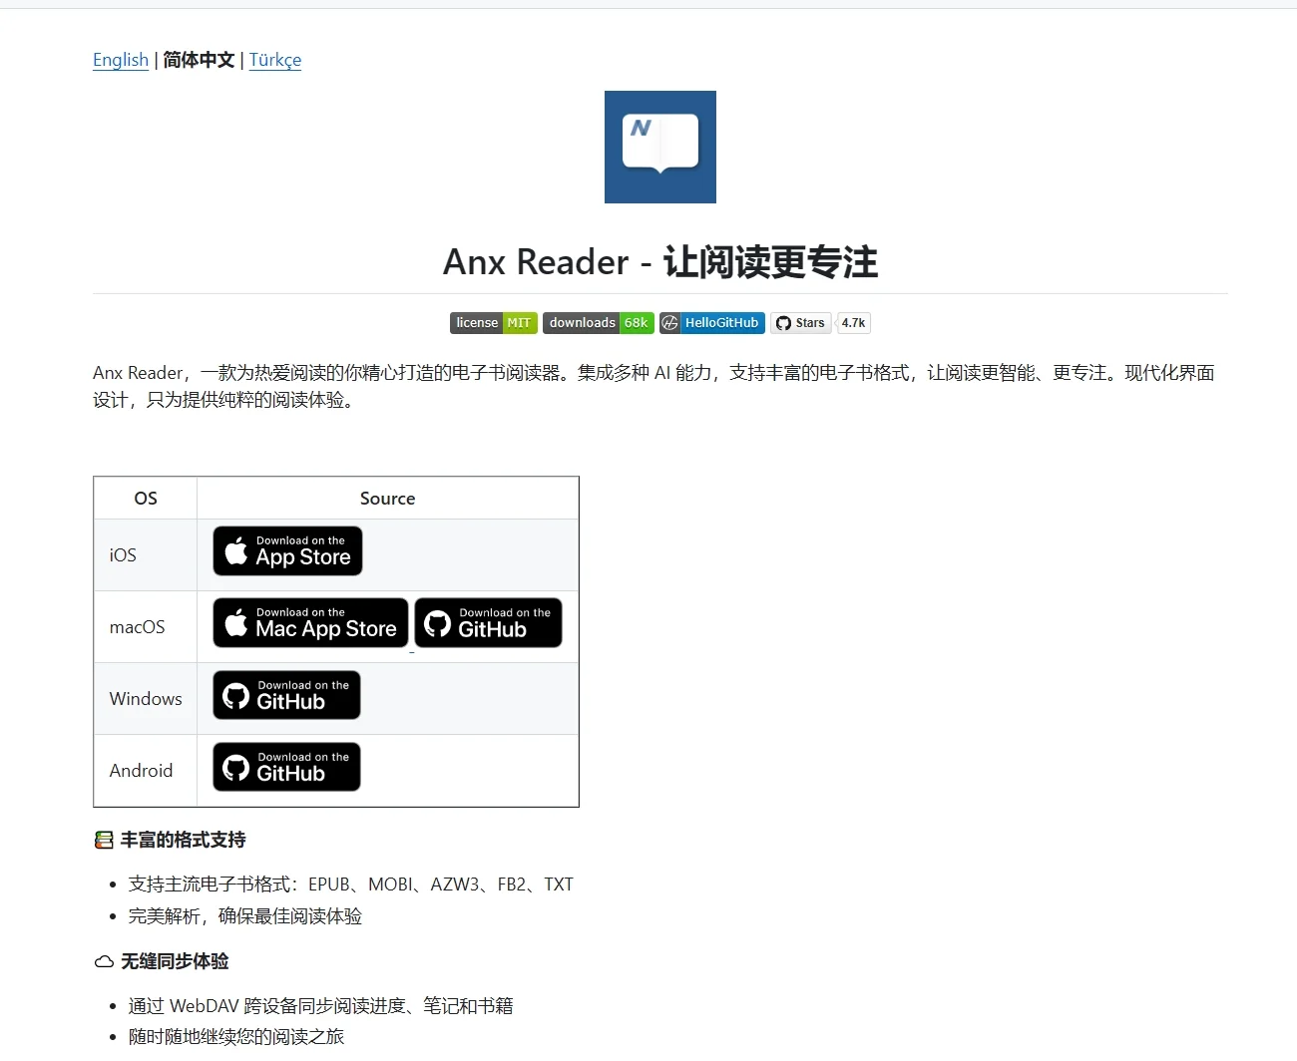This screenshot has width=1297, height=1061.
Task: Click the WebDAV 跨设备同步 bullet
Action: (x=321, y=1006)
